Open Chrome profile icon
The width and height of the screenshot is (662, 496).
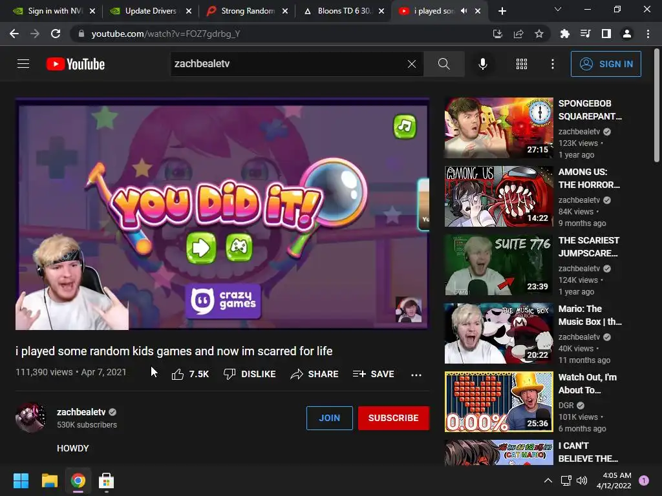[x=627, y=34]
